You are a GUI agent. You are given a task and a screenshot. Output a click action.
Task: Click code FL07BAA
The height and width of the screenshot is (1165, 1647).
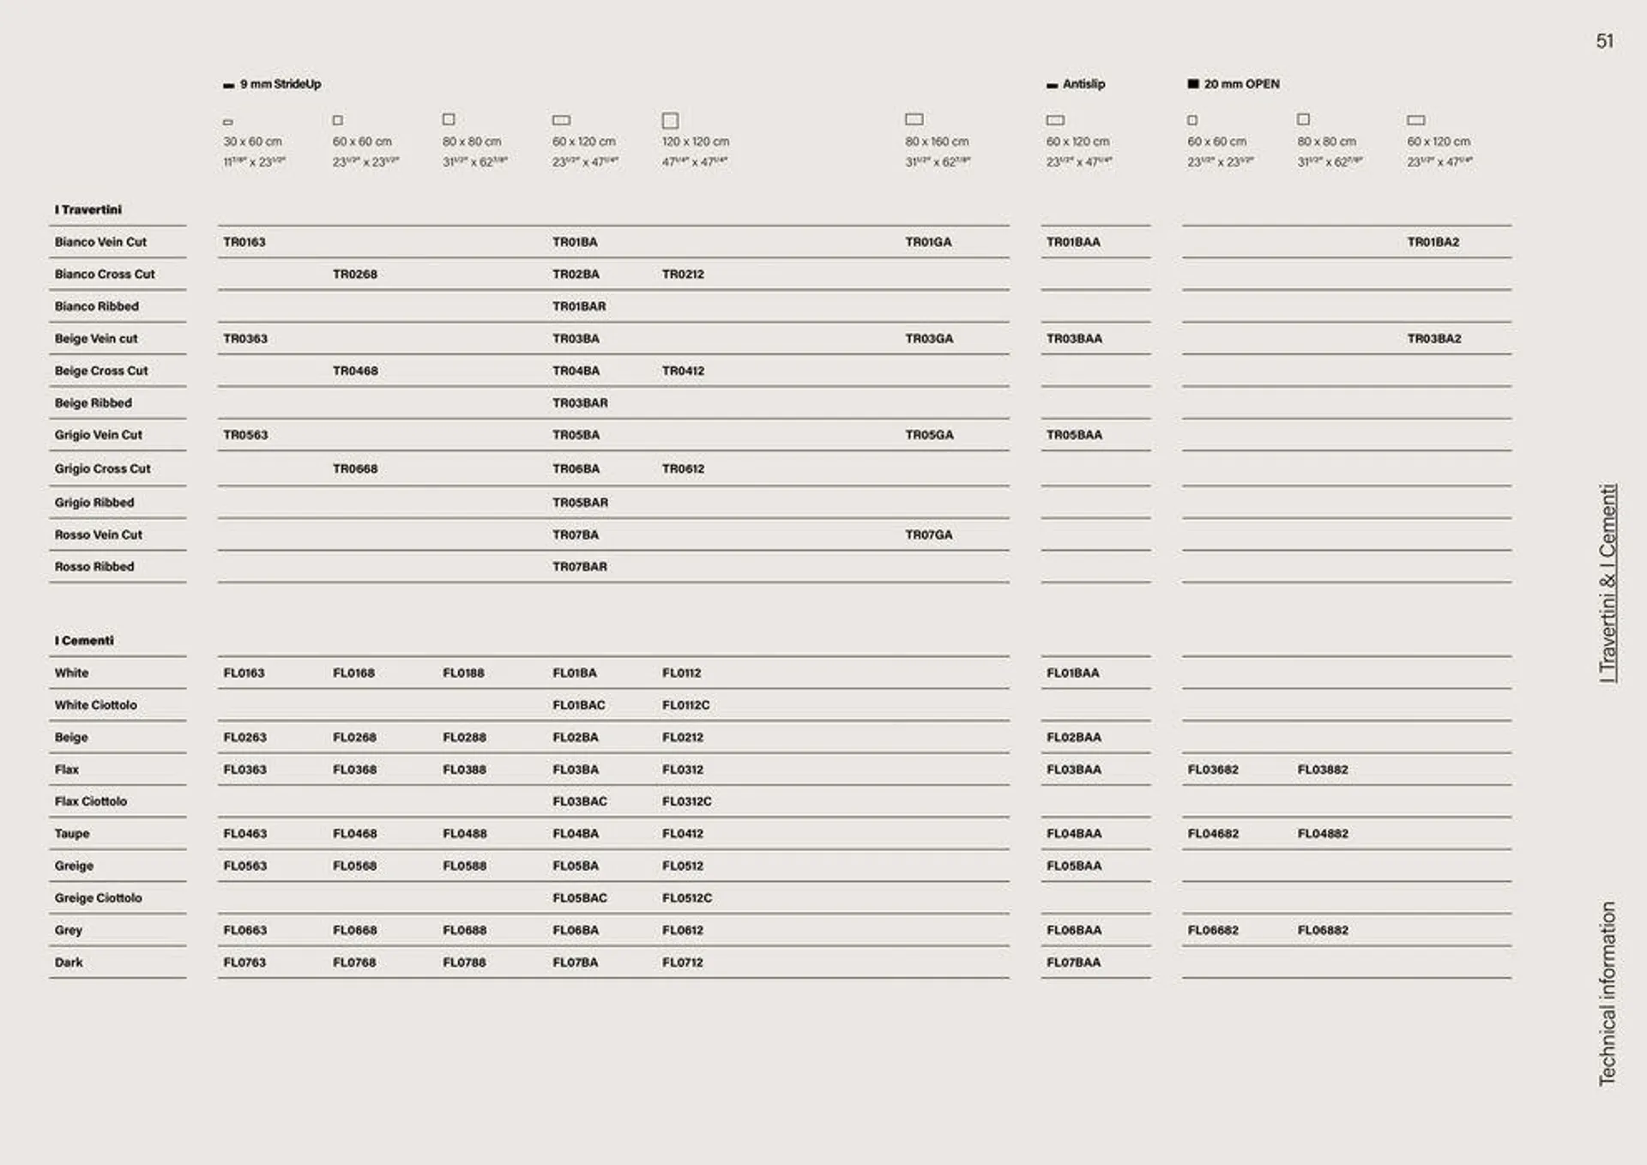coord(1073,963)
